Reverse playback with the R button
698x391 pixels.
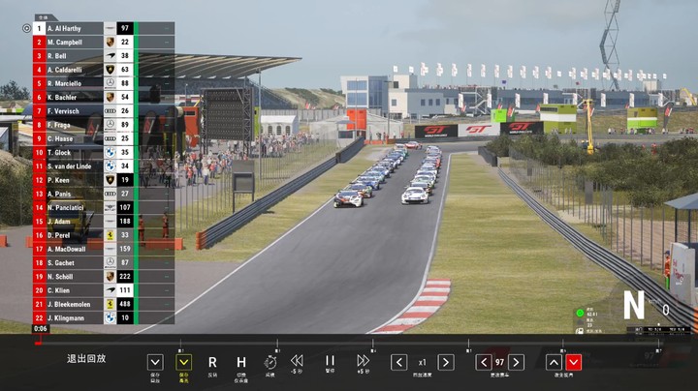pos(212,363)
